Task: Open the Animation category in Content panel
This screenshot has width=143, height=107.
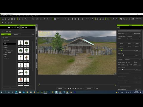Action: click(15, 28)
